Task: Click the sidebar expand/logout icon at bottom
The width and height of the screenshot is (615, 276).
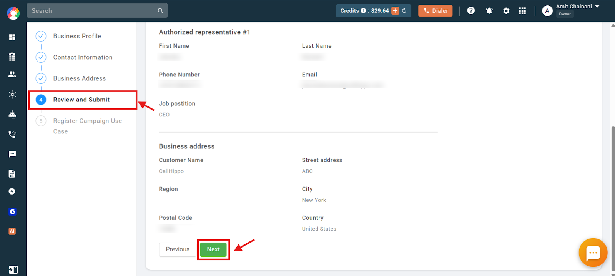Action: (x=13, y=270)
